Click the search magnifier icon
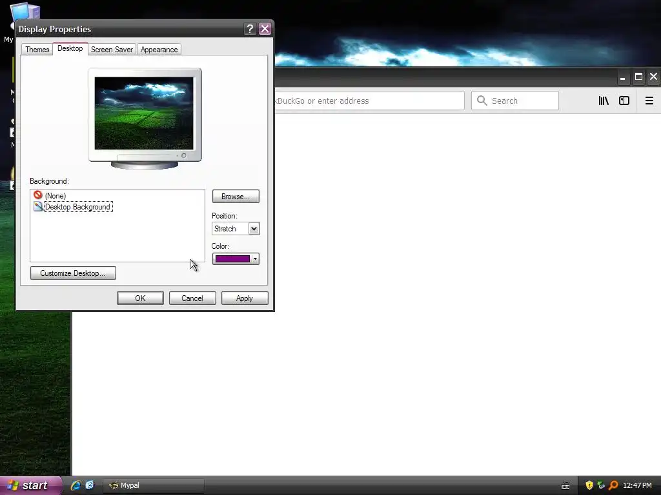The width and height of the screenshot is (661, 495). pos(482,101)
